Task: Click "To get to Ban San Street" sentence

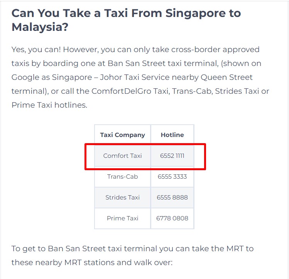Action: pyautogui.click(x=66, y=249)
